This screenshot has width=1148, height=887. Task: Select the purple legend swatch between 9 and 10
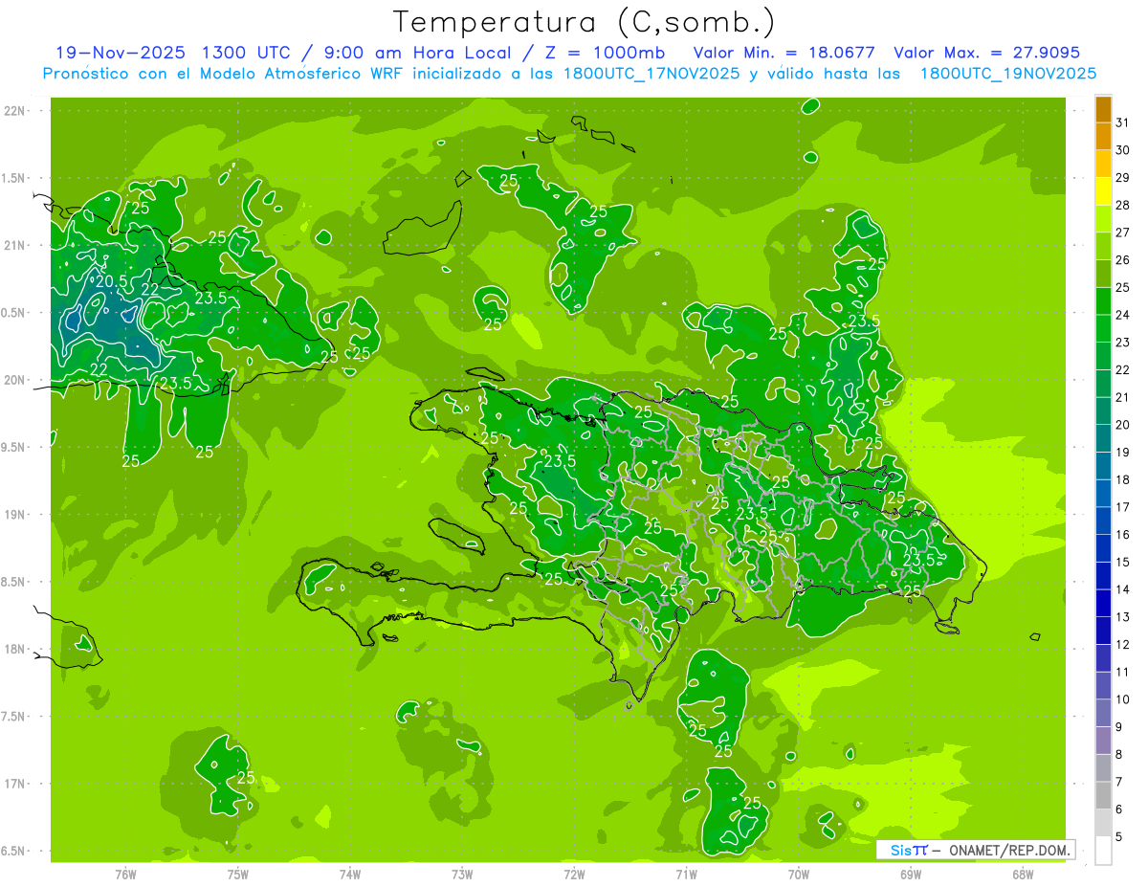pos(1103,713)
